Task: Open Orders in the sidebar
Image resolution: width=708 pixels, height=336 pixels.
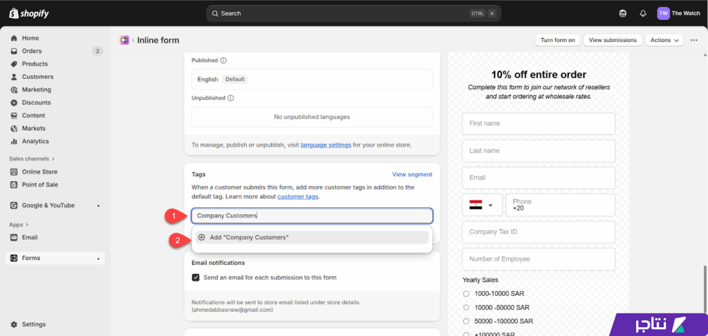Action: [x=32, y=51]
